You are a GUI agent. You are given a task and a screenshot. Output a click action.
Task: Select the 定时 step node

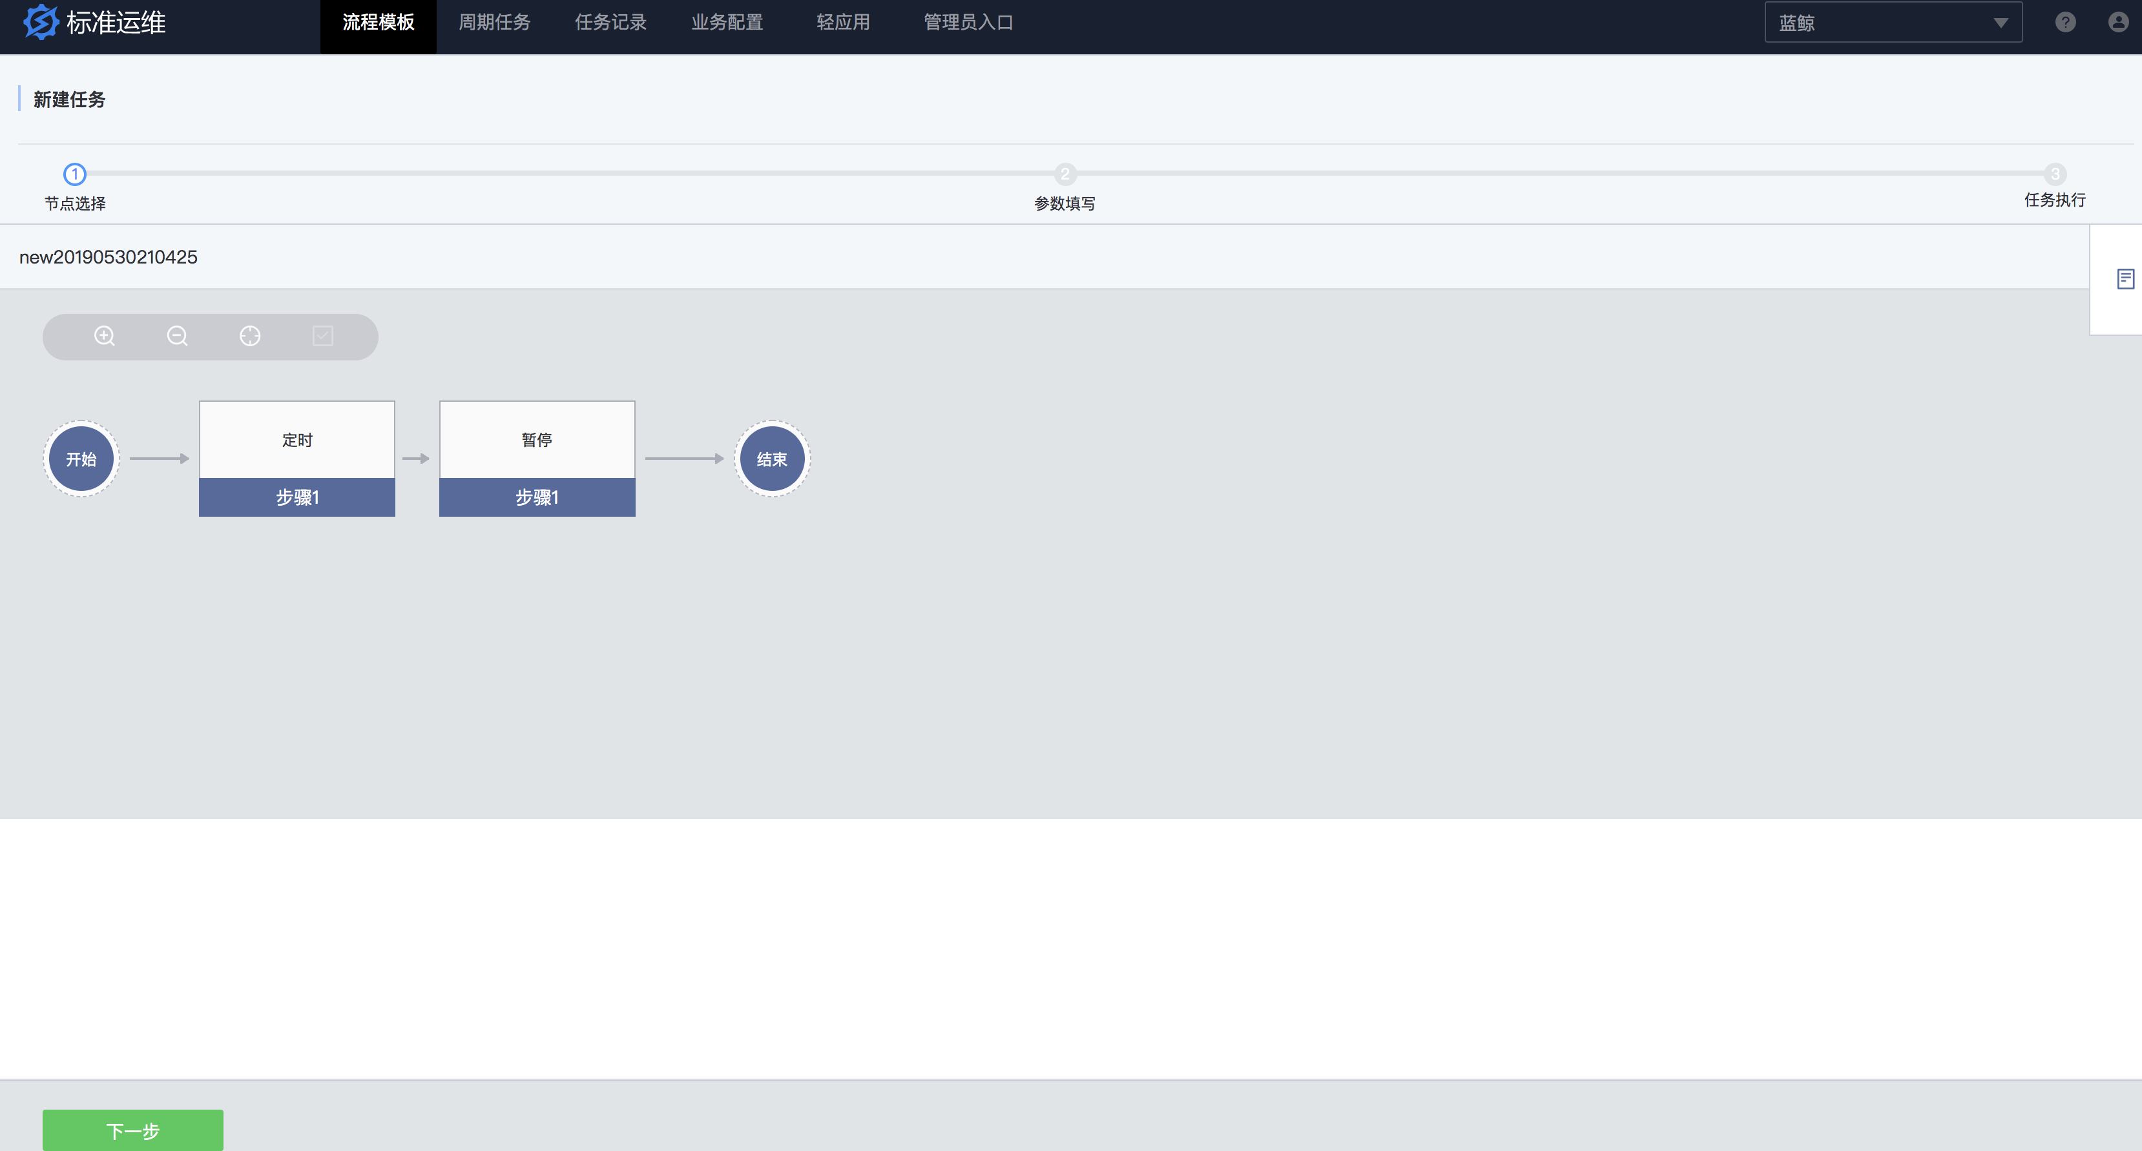click(x=296, y=439)
